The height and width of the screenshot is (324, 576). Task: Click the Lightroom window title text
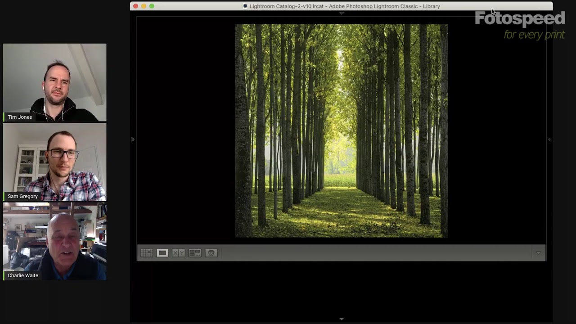click(345, 6)
